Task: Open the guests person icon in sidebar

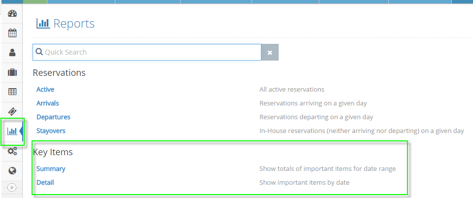Action: tap(12, 52)
